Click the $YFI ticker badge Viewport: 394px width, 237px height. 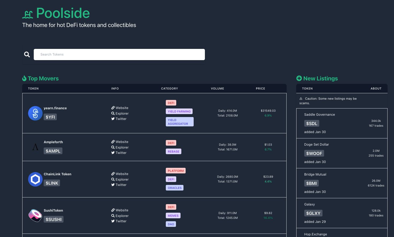[x=50, y=117]
